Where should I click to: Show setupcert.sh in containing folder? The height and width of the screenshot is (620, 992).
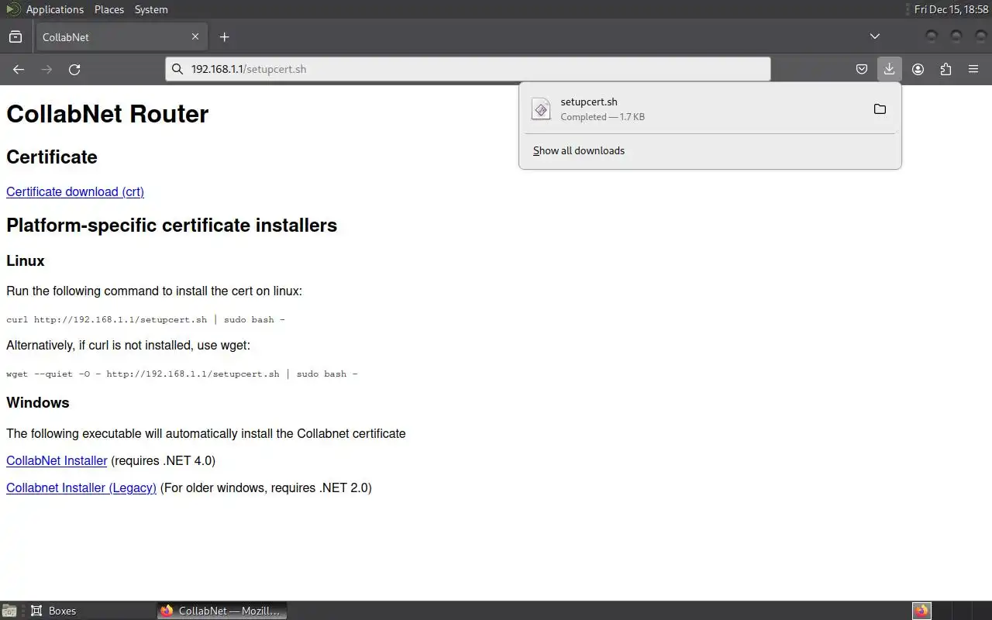[x=880, y=109]
